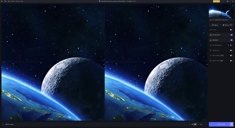Click the Learn More link
The height and width of the screenshot is (128, 235).
[225, 20]
